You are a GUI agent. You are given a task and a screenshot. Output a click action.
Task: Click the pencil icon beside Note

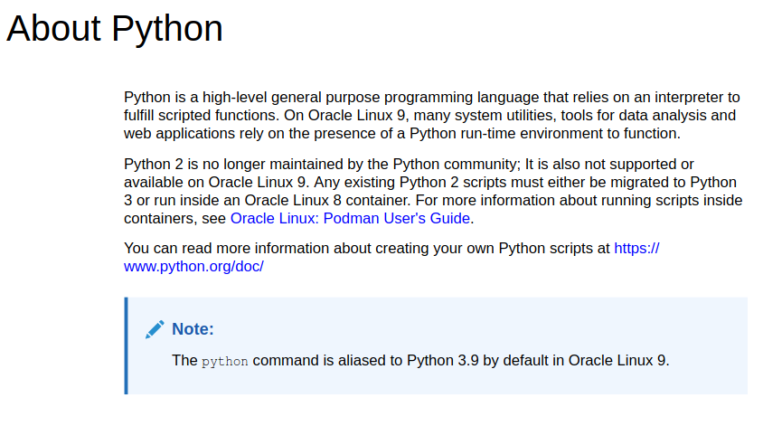pos(155,330)
